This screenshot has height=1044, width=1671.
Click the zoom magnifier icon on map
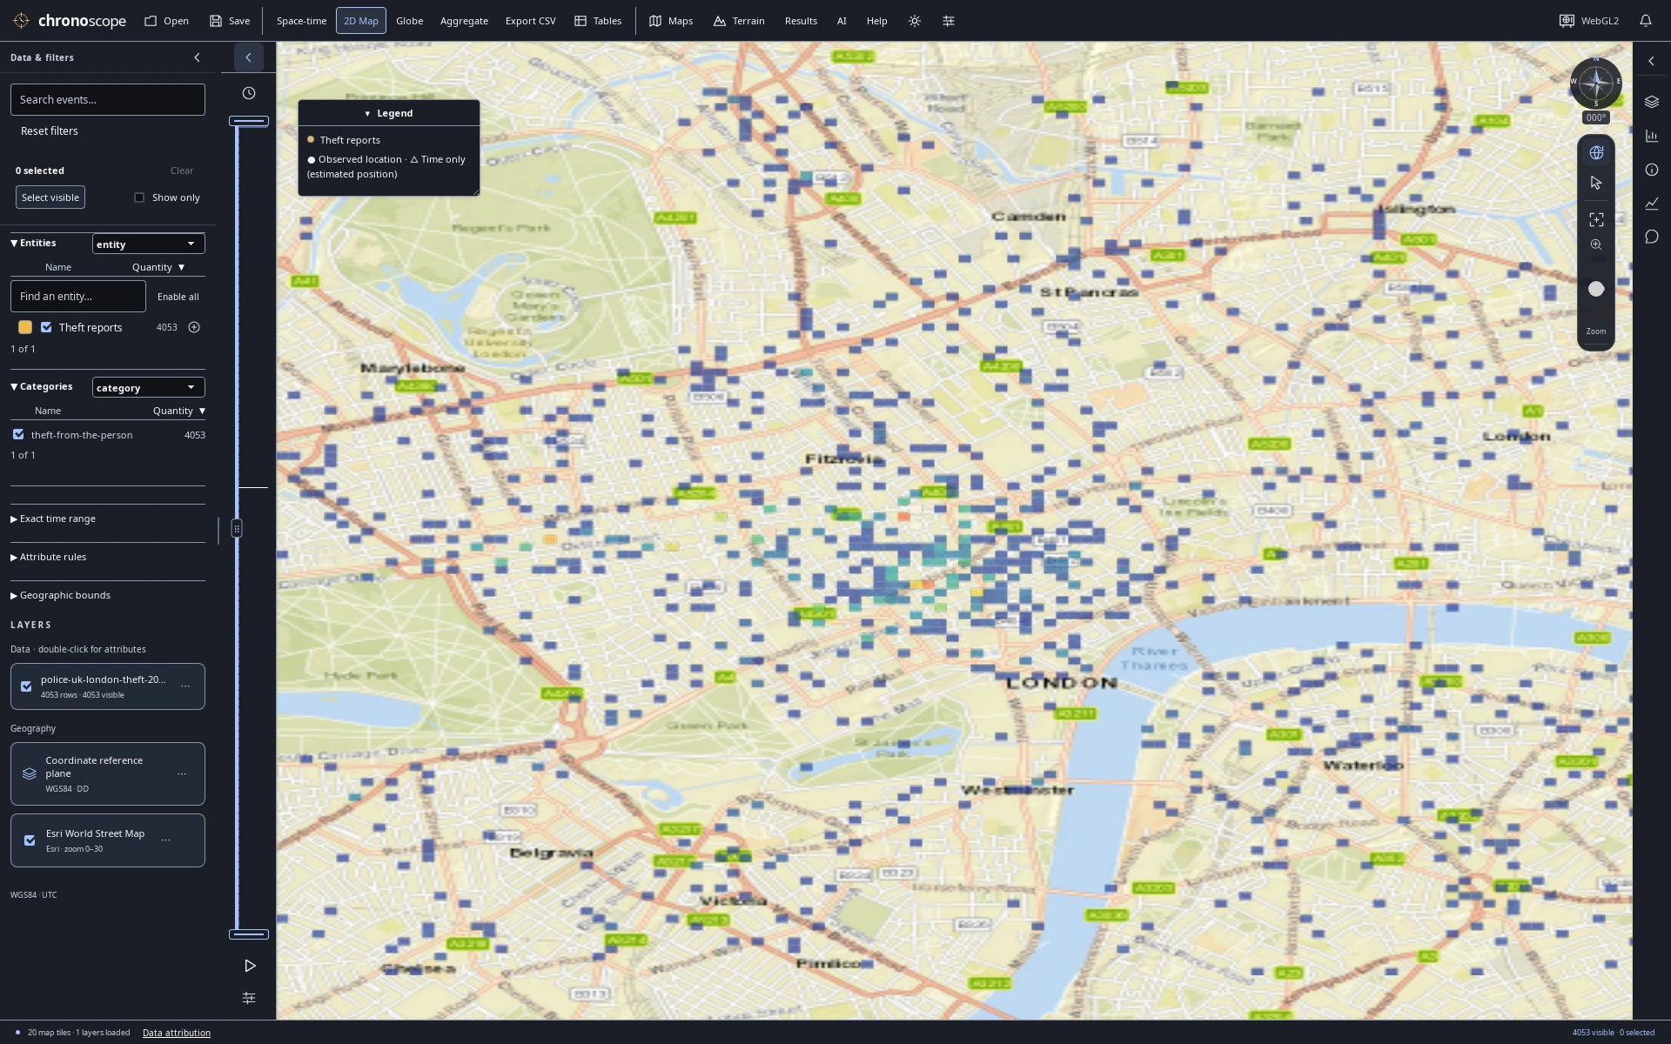[x=1596, y=245]
